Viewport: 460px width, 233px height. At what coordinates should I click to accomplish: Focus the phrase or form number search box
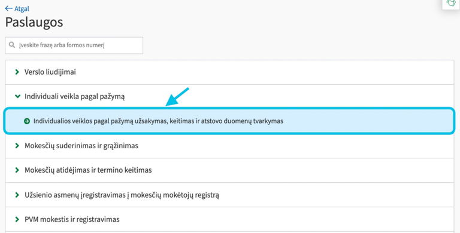pyautogui.click(x=74, y=45)
